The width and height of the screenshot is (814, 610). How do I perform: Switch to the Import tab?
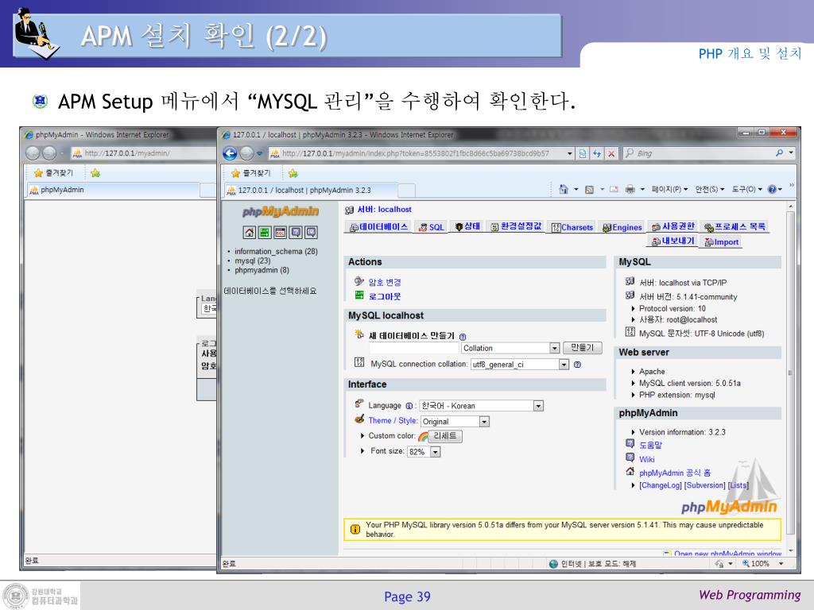pos(721,241)
